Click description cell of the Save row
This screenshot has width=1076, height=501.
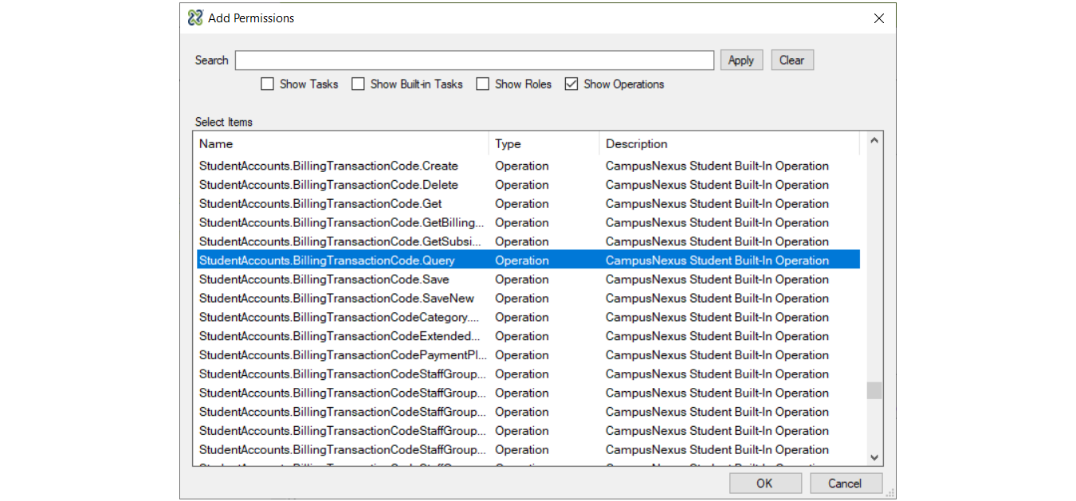tap(717, 280)
